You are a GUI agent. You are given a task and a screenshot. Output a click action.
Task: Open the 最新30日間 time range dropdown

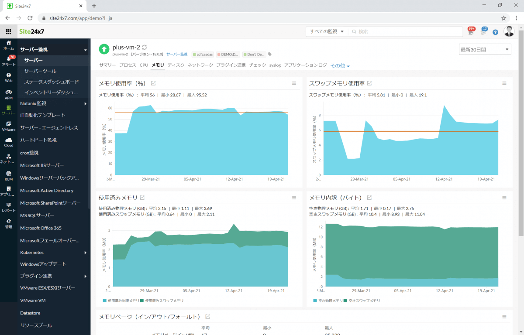coord(485,49)
